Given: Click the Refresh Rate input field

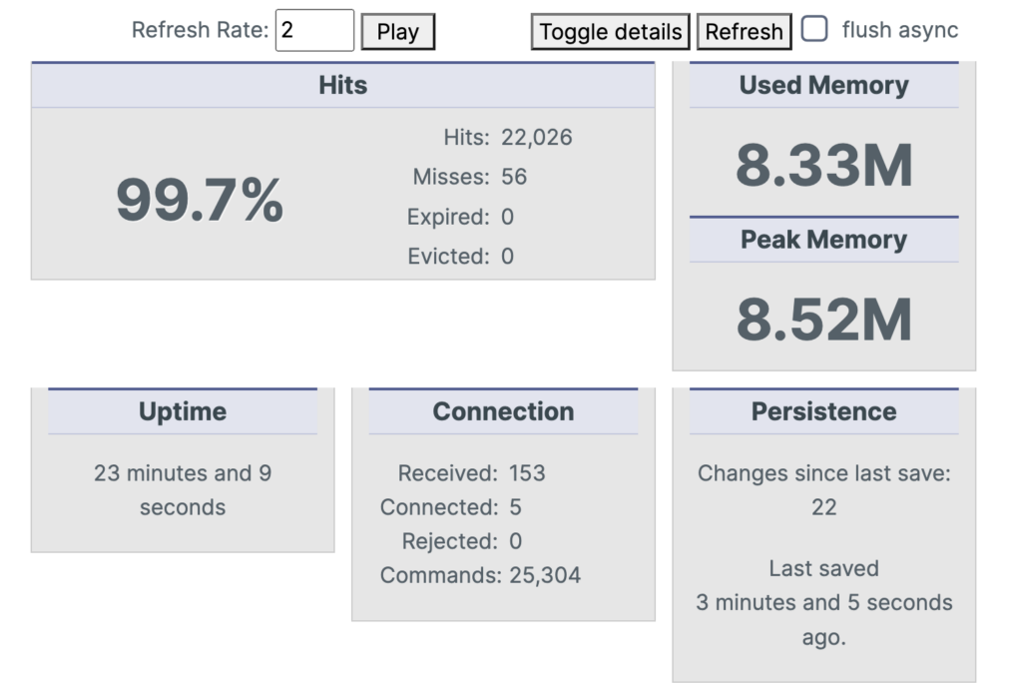Looking at the screenshot, I should pos(314,30).
